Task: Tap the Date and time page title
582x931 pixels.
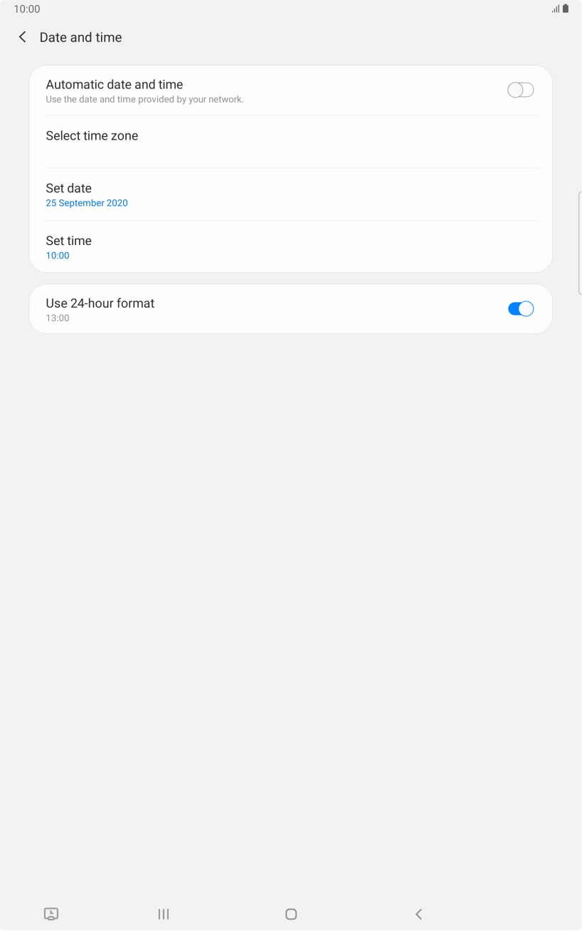Action: click(81, 37)
